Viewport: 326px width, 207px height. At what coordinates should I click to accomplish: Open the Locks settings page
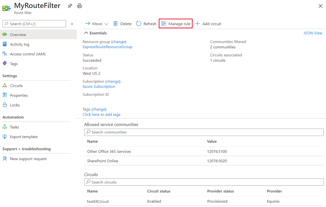[x=15, y=105]
